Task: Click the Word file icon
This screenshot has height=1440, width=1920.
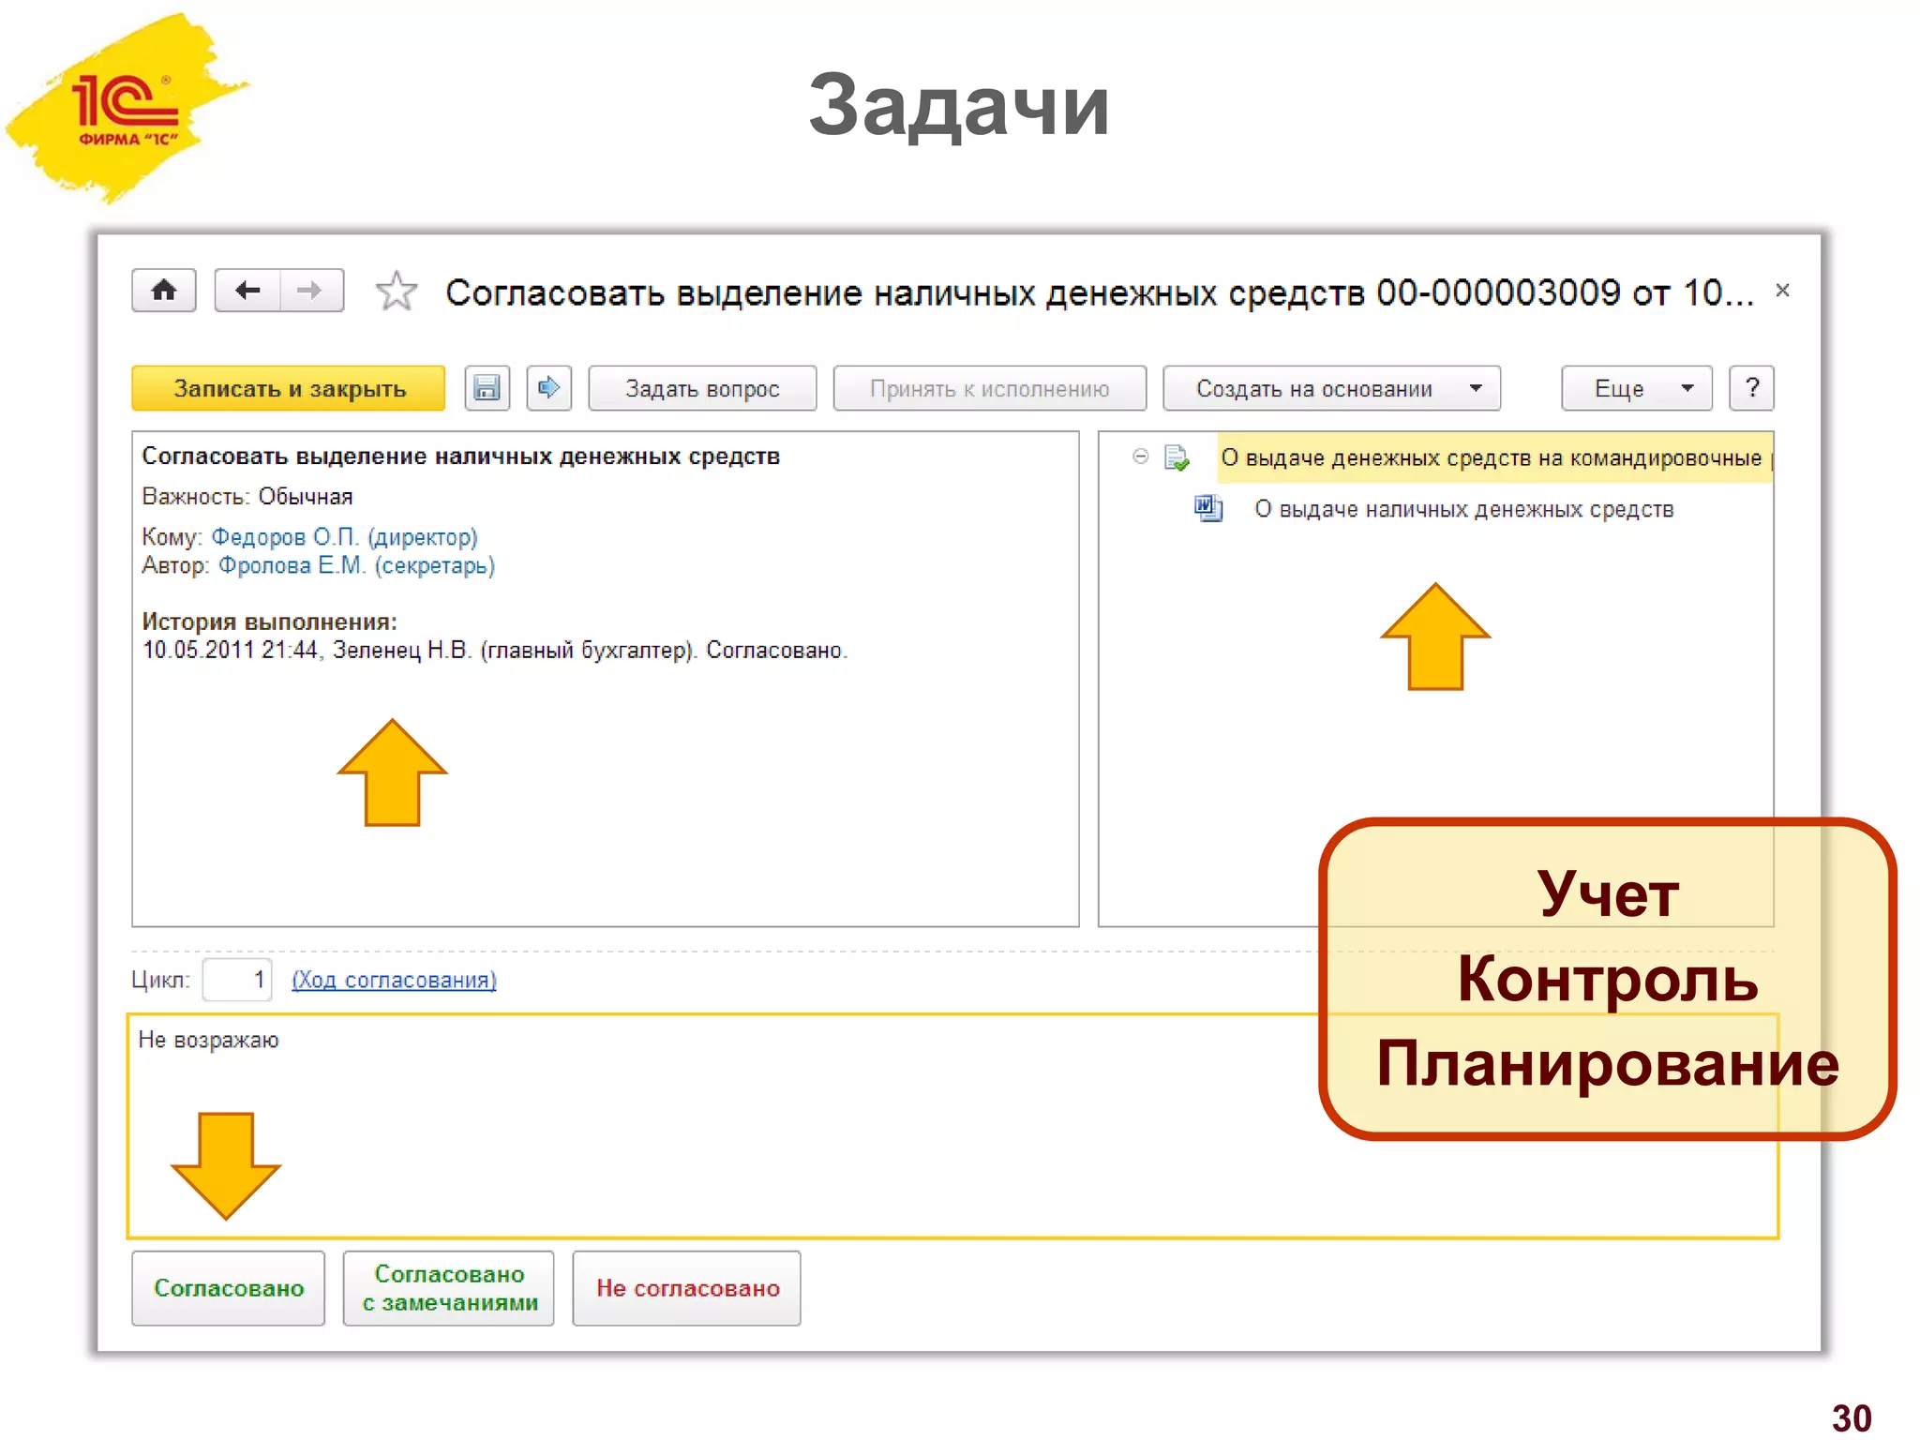Action: point(1208,509)
